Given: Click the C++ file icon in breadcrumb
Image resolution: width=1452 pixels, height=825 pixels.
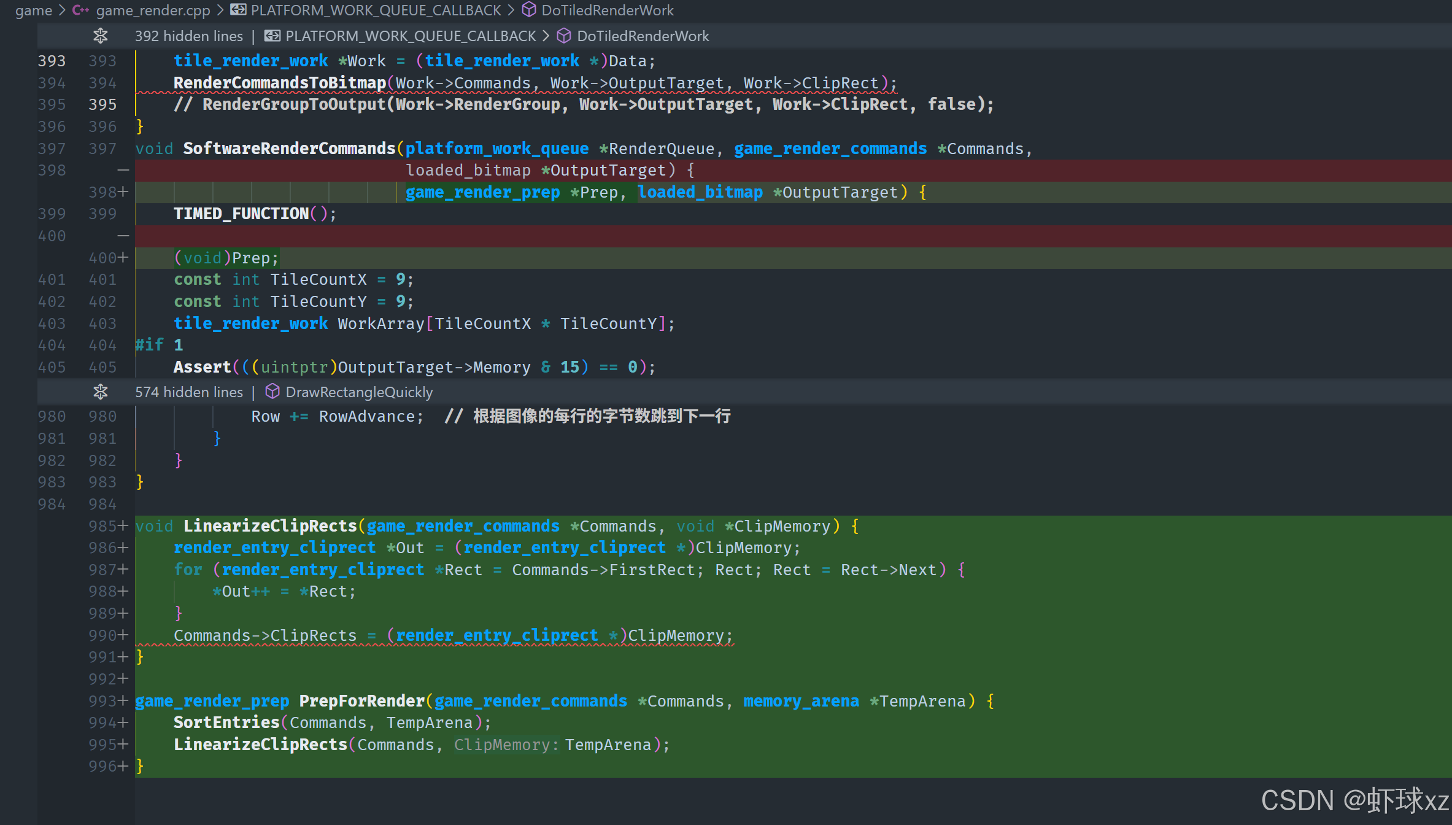Looking at the screenshot, I should pyautogui.click(x=80, y=10).
